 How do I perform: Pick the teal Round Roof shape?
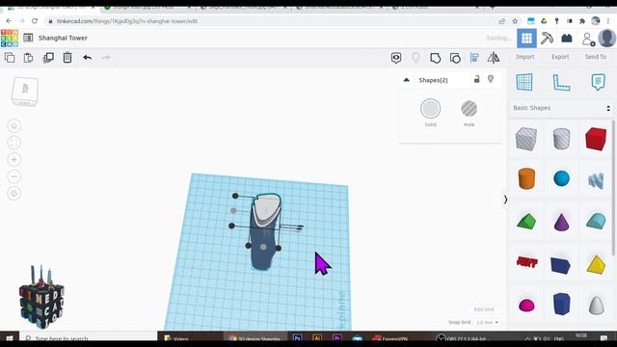pyautogui.click(x=596, y=221)
